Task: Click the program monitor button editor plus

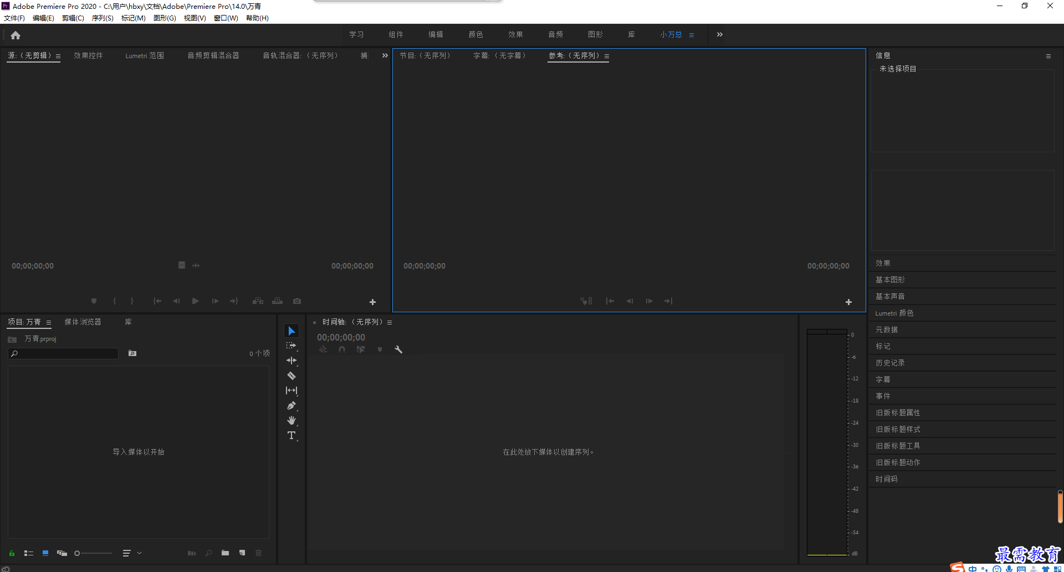Action: coord(848,302)
